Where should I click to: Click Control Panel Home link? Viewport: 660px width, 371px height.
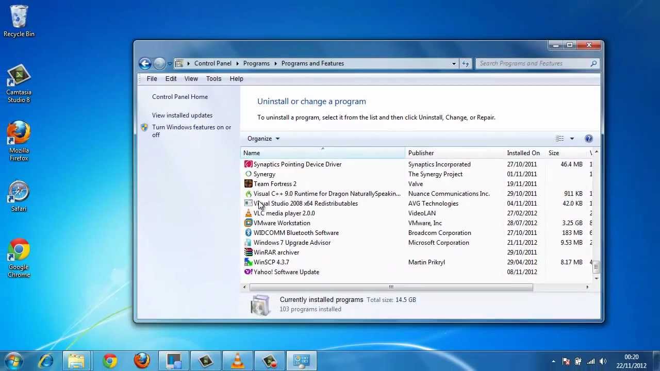point(180,97)
